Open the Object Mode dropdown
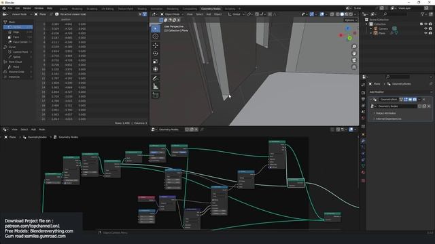The width and height of the screenshot is (435, 244). coord(172,14)
